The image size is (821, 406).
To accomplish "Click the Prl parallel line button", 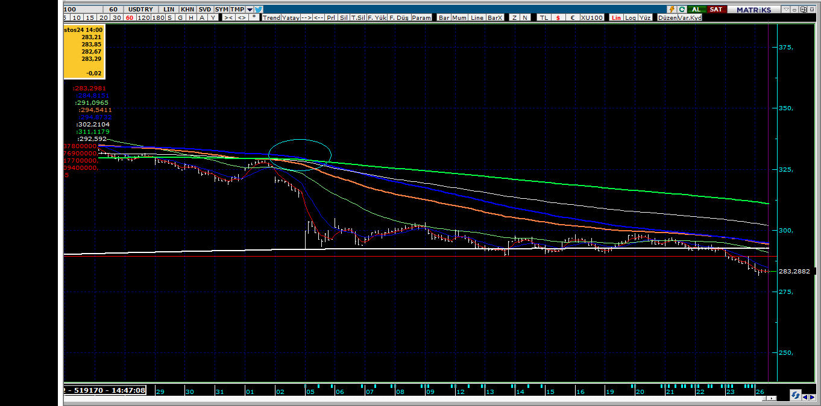I will click(x=331, y=18).
